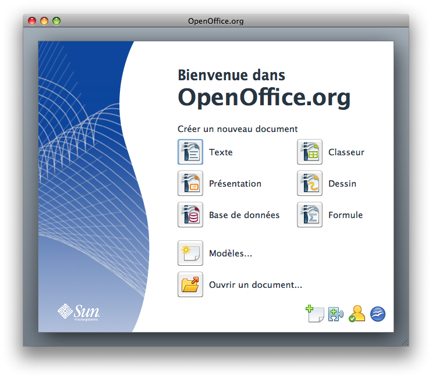Zoom the window using the green button
432x378 pixels.
[x=56, y=21]
